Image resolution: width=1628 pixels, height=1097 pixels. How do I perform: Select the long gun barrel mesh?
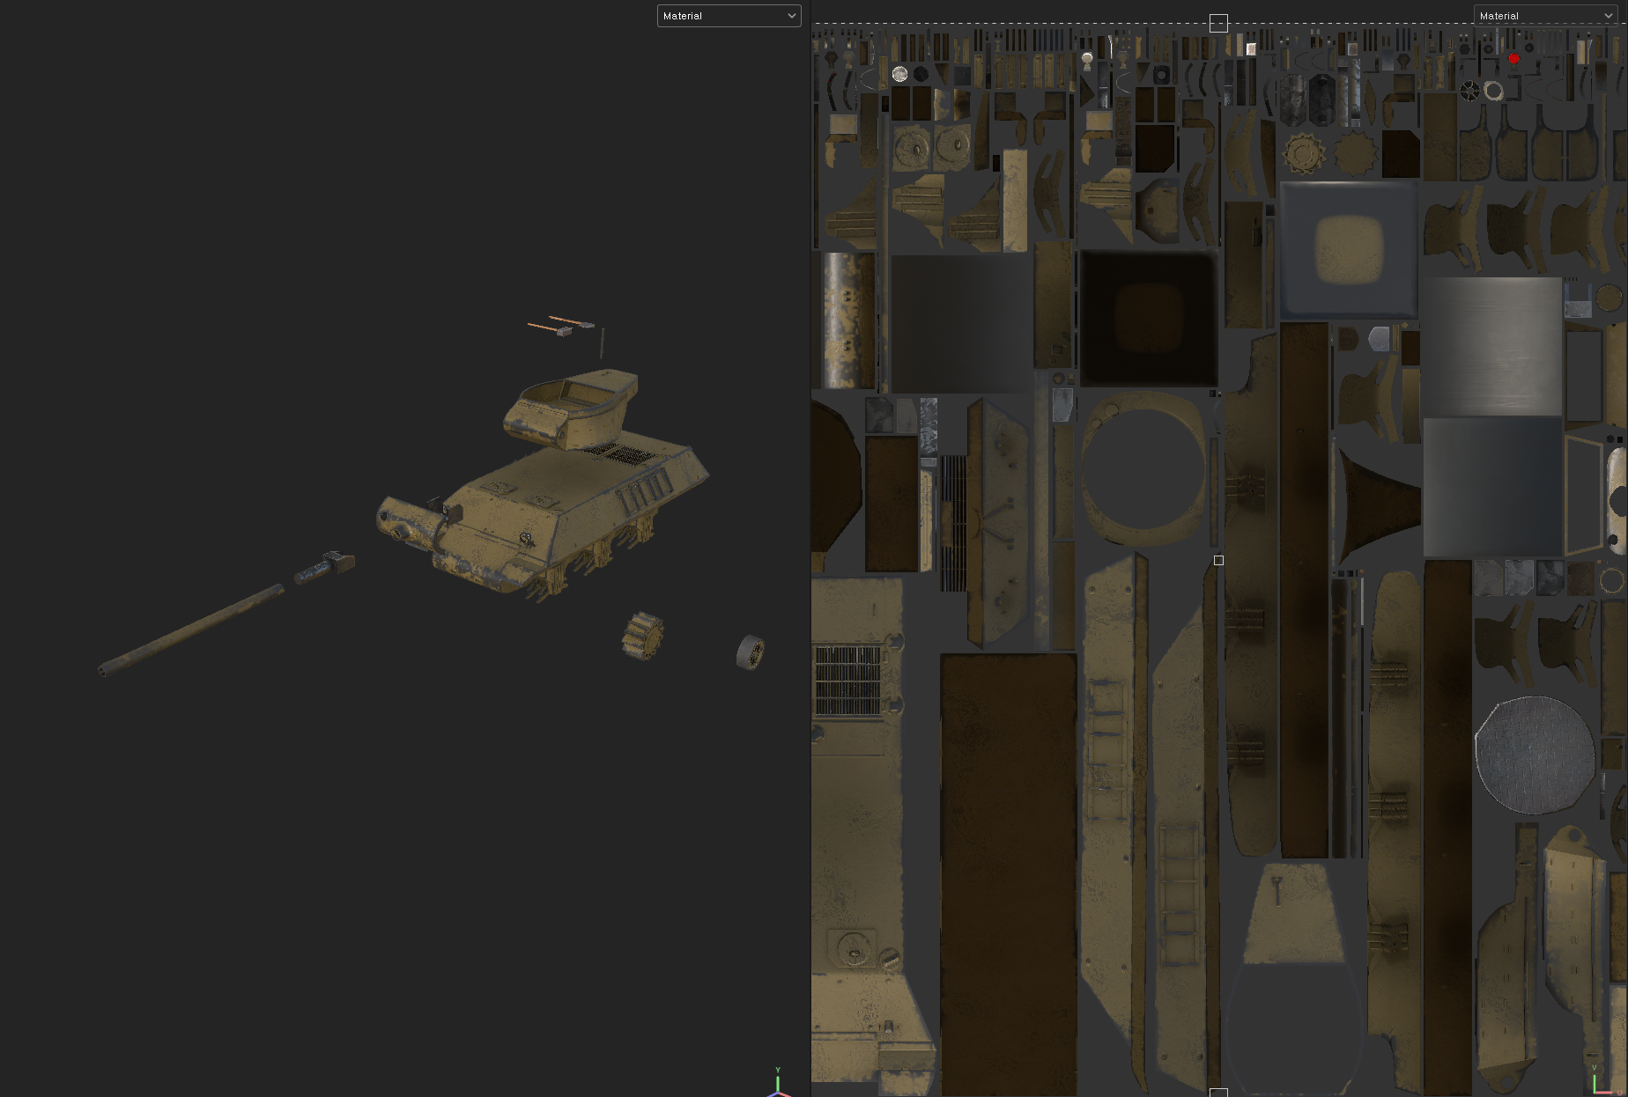click(x=191, y=629)
